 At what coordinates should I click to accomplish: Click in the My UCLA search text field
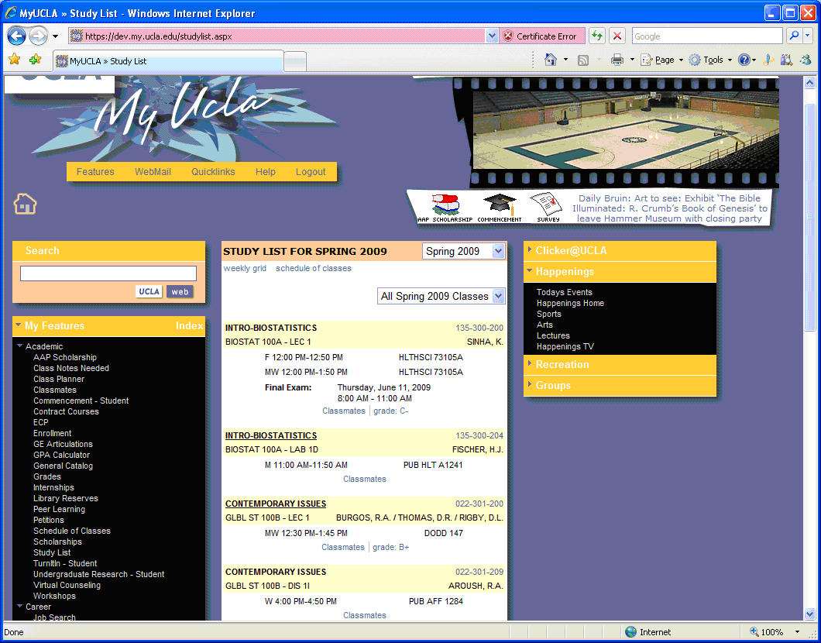[108, 273]
